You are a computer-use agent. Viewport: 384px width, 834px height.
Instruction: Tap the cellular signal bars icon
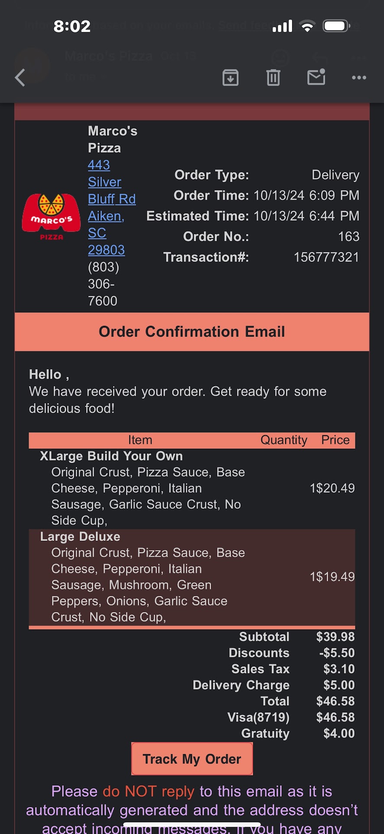pyautogui.click(x=282, y=26)
